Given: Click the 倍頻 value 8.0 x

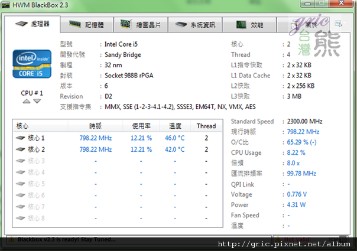Looking at the screenshot, I should 293,163.
